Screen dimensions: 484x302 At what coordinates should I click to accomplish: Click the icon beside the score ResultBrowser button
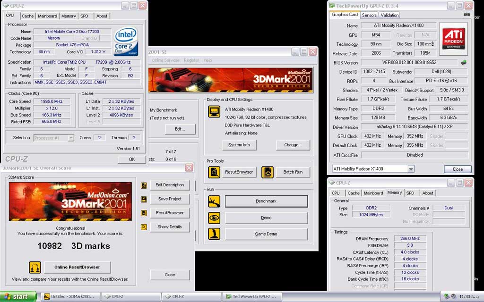click(144, 213)
